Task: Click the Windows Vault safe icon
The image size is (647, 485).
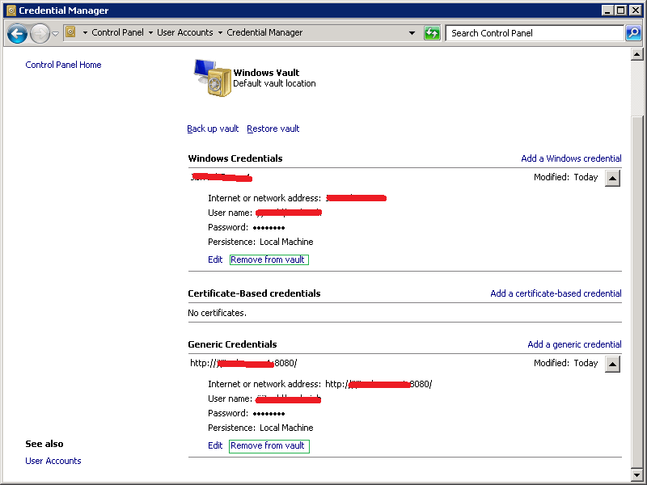Action: (213, 78)
